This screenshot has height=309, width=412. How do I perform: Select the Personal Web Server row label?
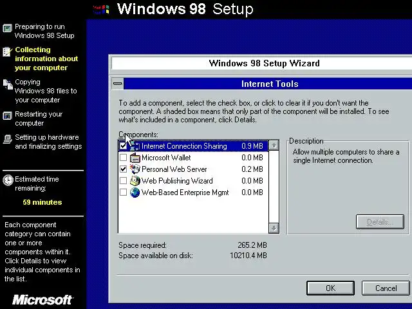pos(174,169)
